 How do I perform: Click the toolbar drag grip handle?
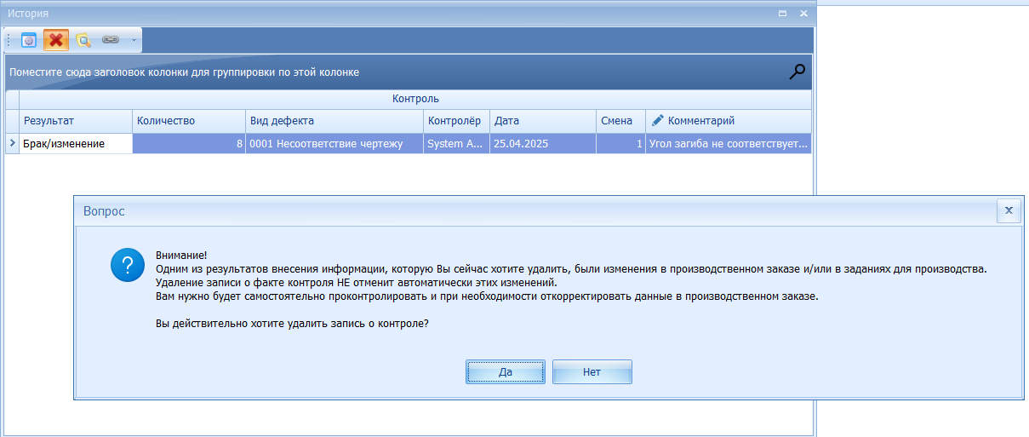click(9, 40)
